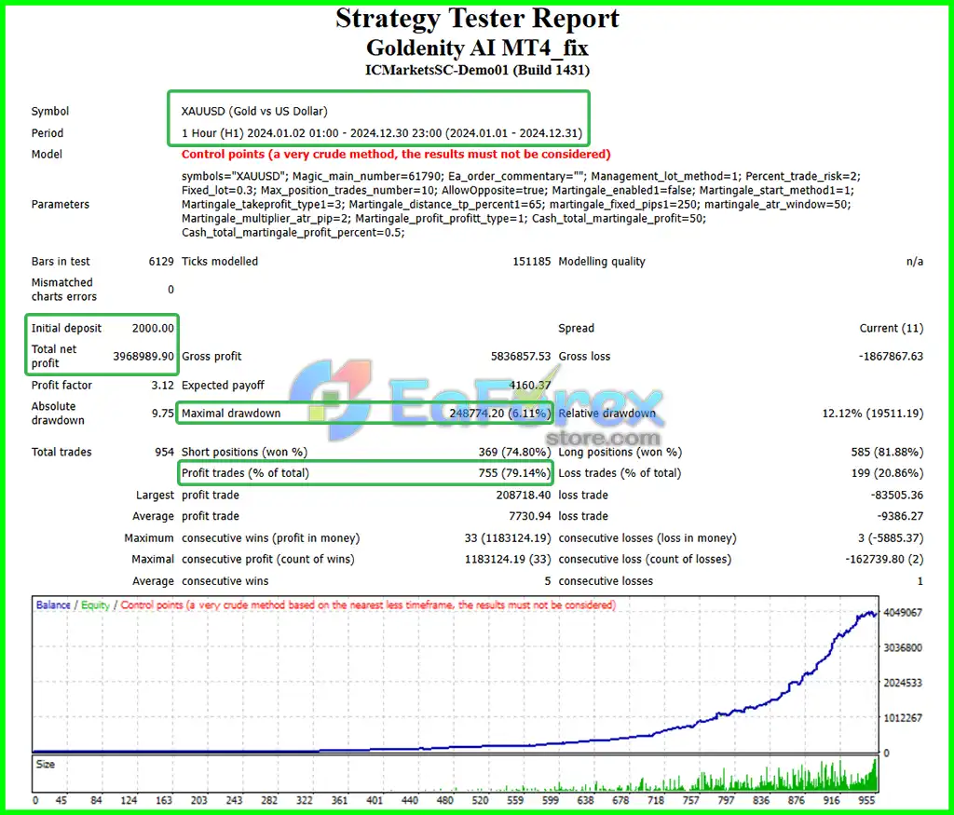Click the Gross profit value 5836857.53

[521, 357]
